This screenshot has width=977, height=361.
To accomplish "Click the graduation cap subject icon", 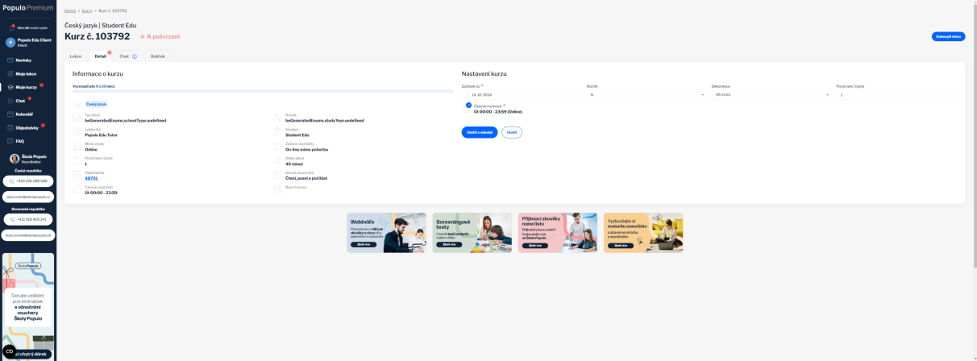I will tap(77, 104).
